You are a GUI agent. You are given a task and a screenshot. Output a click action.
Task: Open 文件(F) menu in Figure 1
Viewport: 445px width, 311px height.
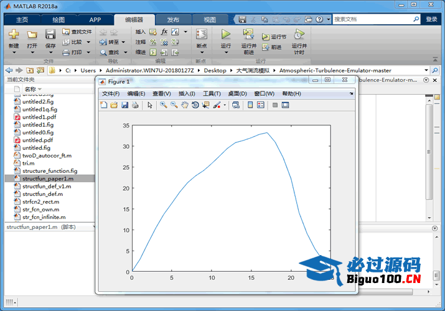point(111,93)
